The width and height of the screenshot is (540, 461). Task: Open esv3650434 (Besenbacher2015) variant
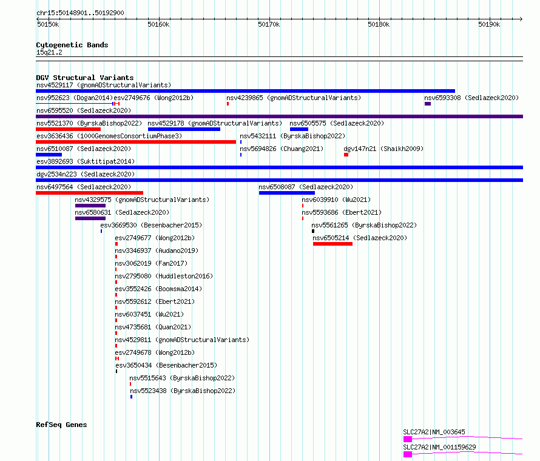[x=166, y=365]
